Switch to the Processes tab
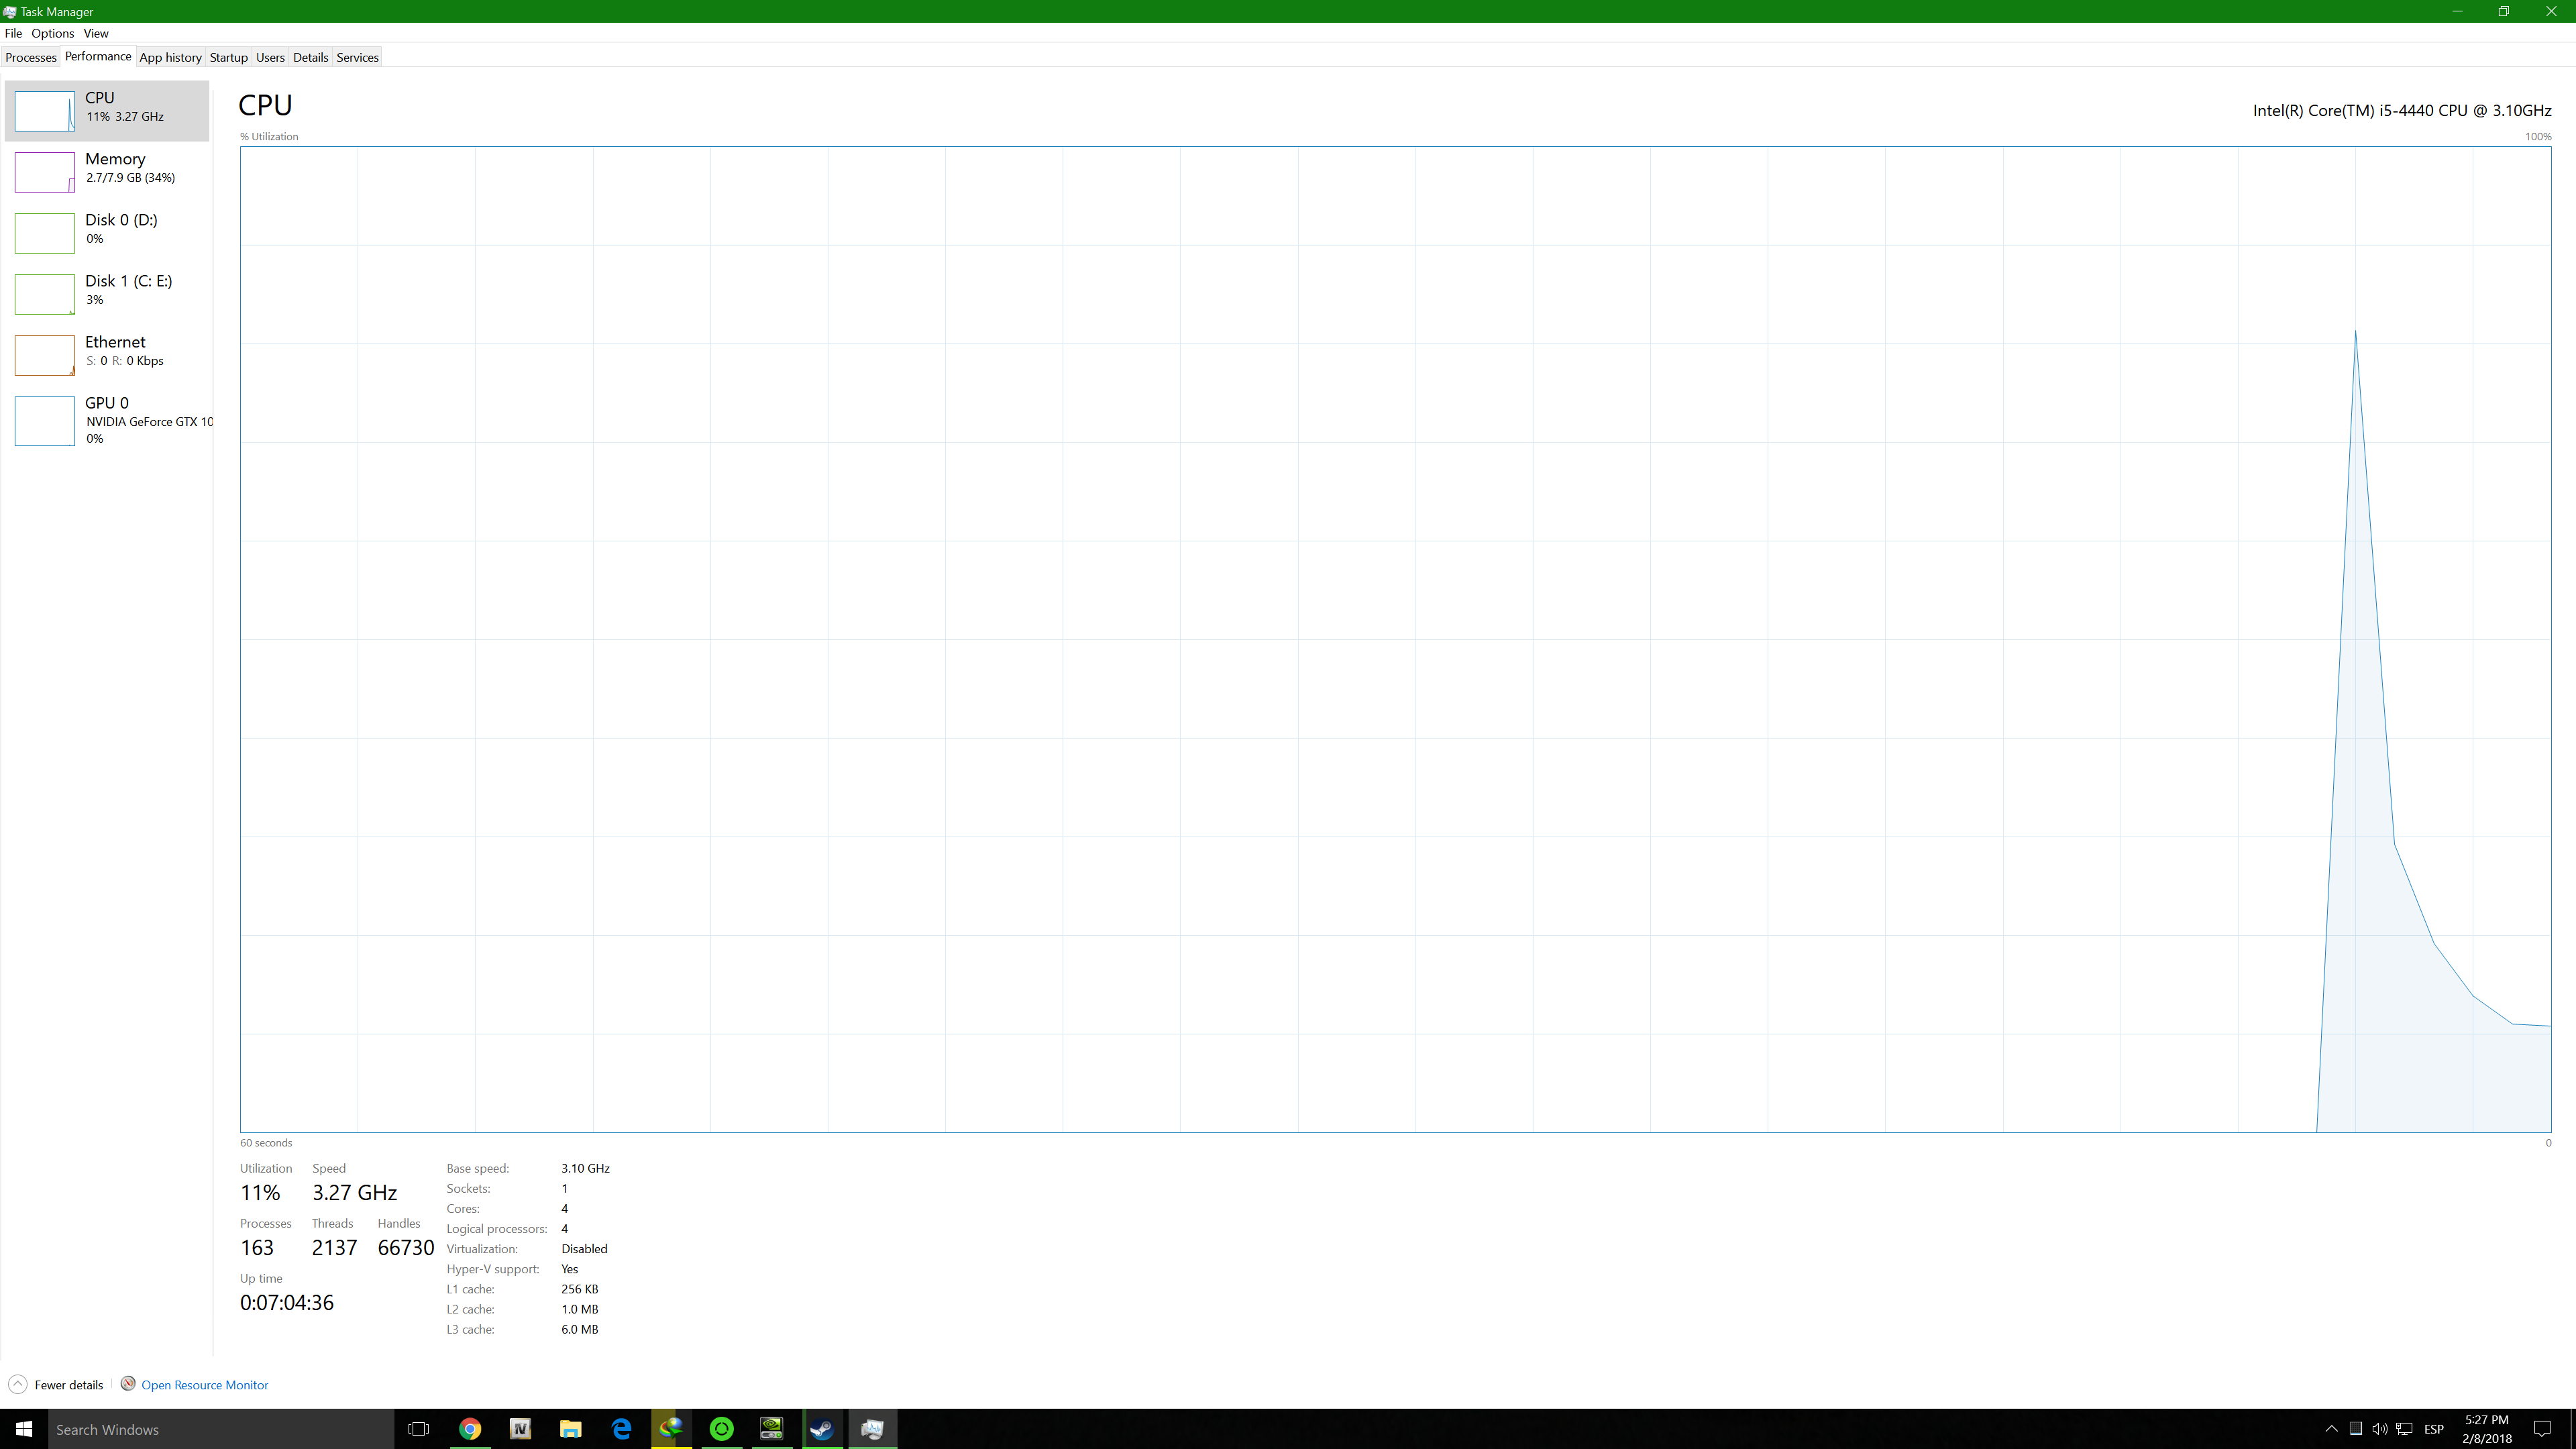This screenshot has height=1449, width=2576. tap(31, 57)
